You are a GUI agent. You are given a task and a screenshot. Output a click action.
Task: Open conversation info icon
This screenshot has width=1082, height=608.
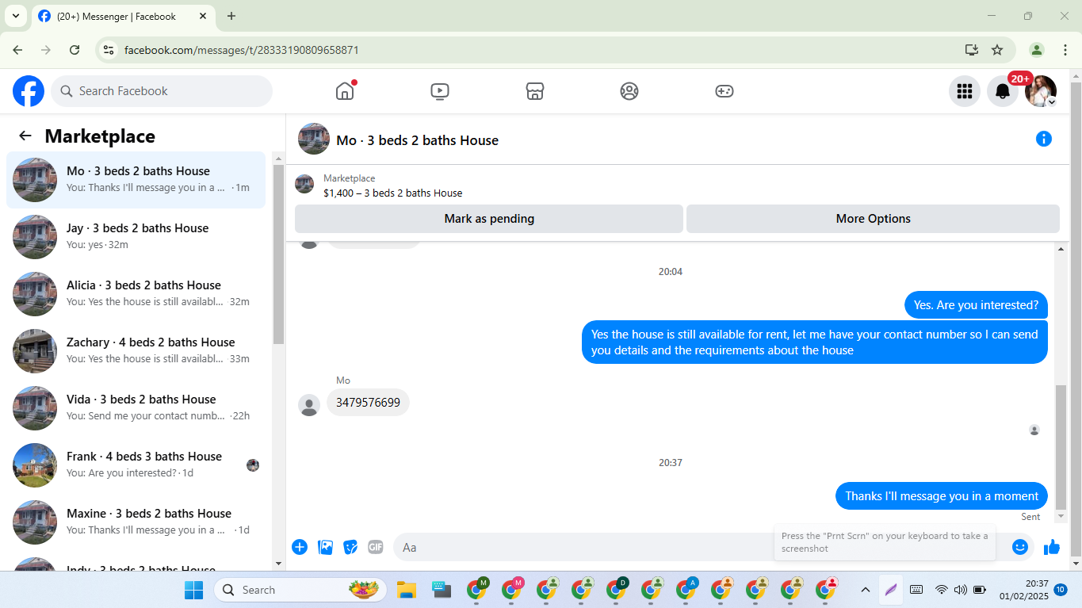[x=1044, y=140]
